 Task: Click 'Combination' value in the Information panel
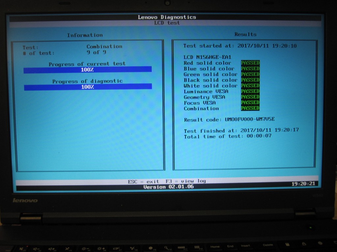[104, 46]
